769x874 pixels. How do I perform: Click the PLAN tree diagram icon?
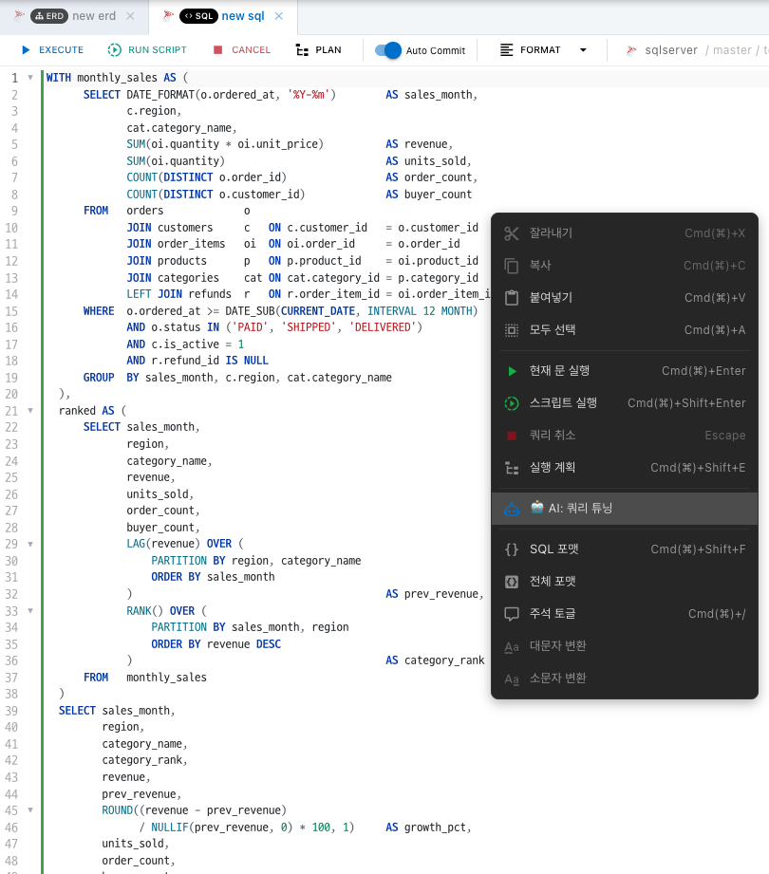tap(302, 50)
